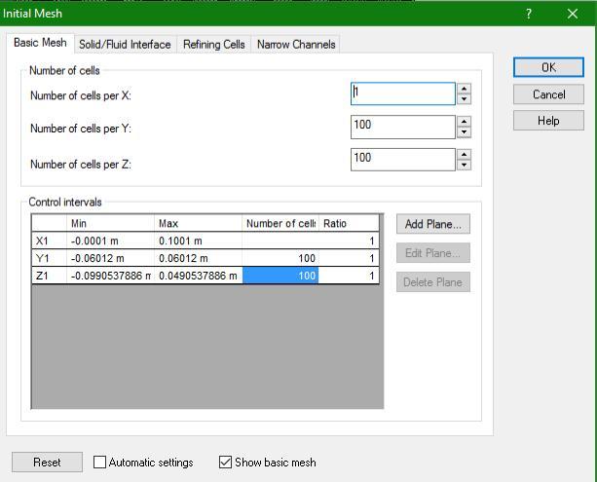
Task: Open the Narrow Channels tab
Action: pos(296,44)
